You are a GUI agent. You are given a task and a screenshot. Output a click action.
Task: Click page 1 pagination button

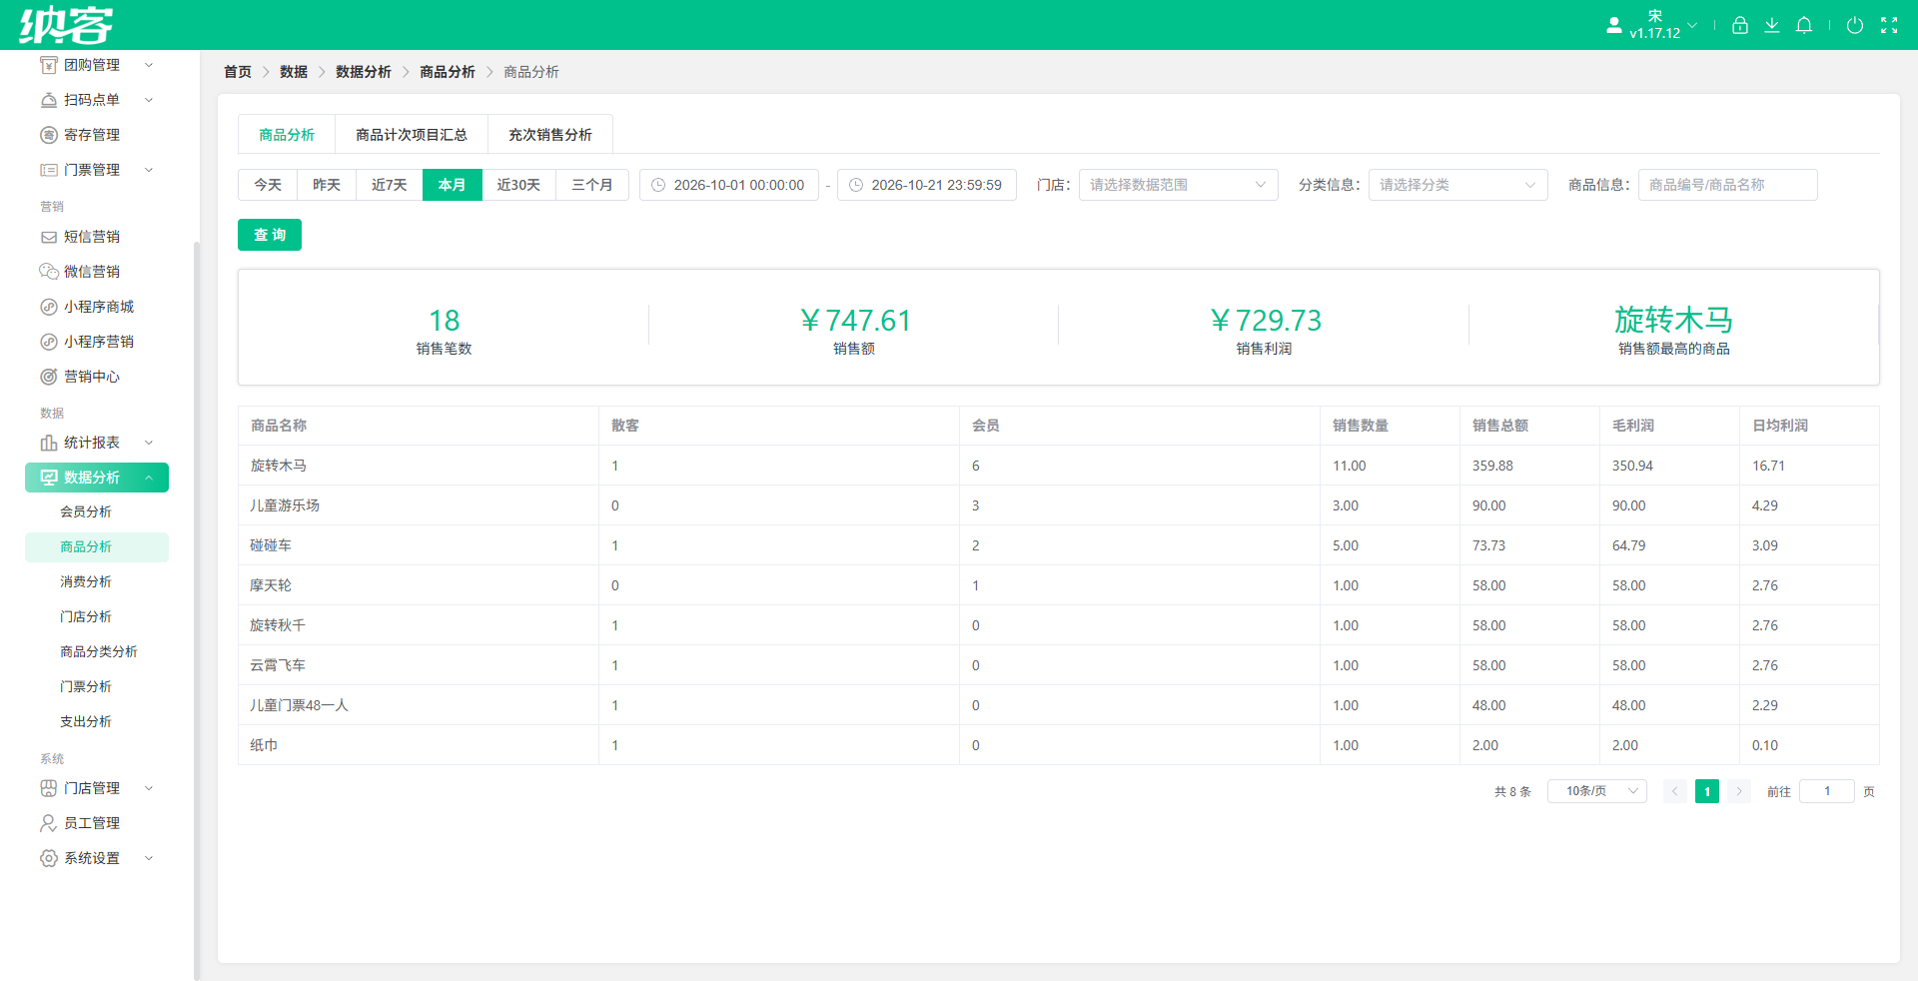tap(1707, 791)
